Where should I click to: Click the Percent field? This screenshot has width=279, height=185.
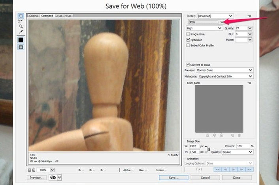pyautogui.click(x=243, y=146)
